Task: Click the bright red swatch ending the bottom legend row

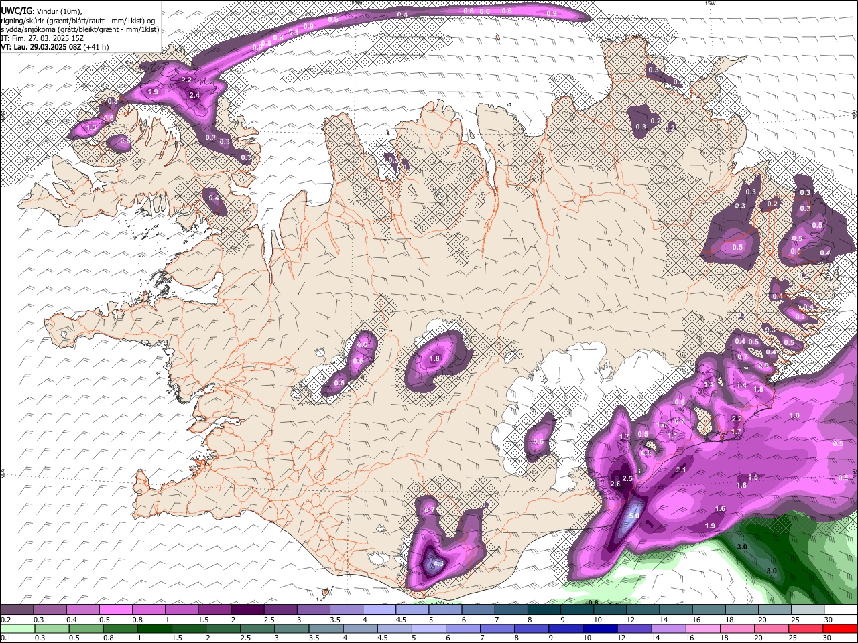Action: 839,628
